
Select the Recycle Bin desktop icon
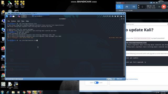pyautogui.click(x=3, y=40)
